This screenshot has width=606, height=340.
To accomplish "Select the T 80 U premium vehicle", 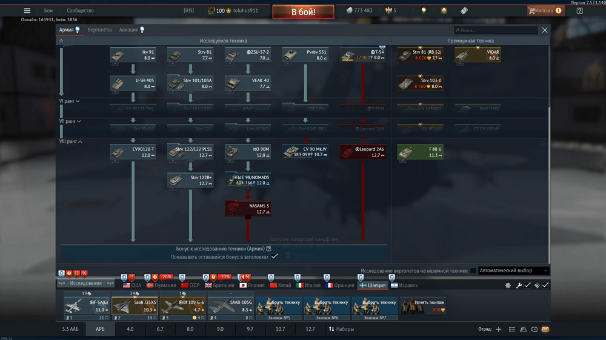I will pyautogui.click(x=420, y=152).
